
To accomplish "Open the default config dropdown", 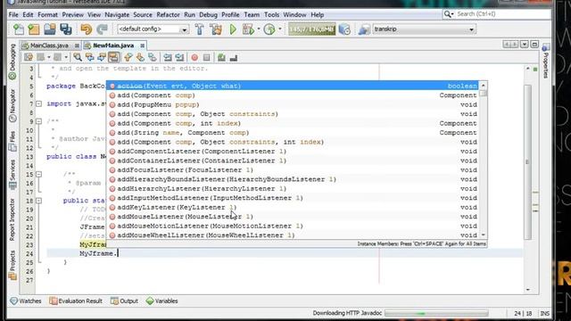I will [x=153, y=29].
